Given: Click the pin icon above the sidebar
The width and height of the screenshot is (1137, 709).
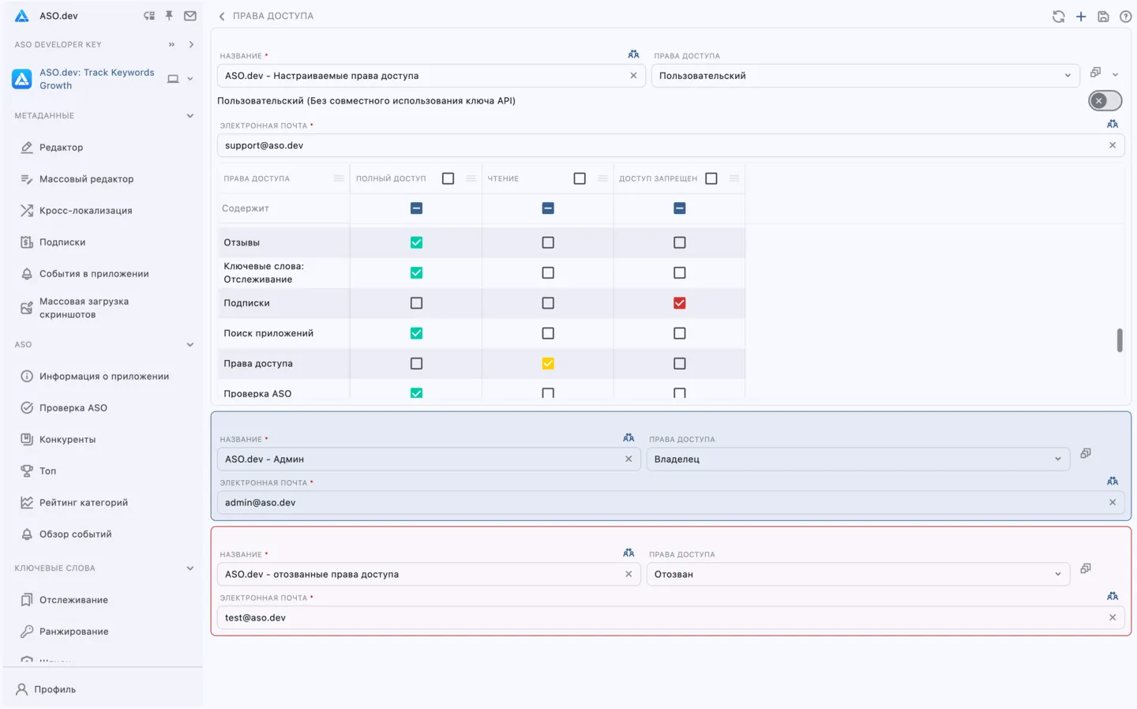Looking at the screenshot, I should pos(168,15).
